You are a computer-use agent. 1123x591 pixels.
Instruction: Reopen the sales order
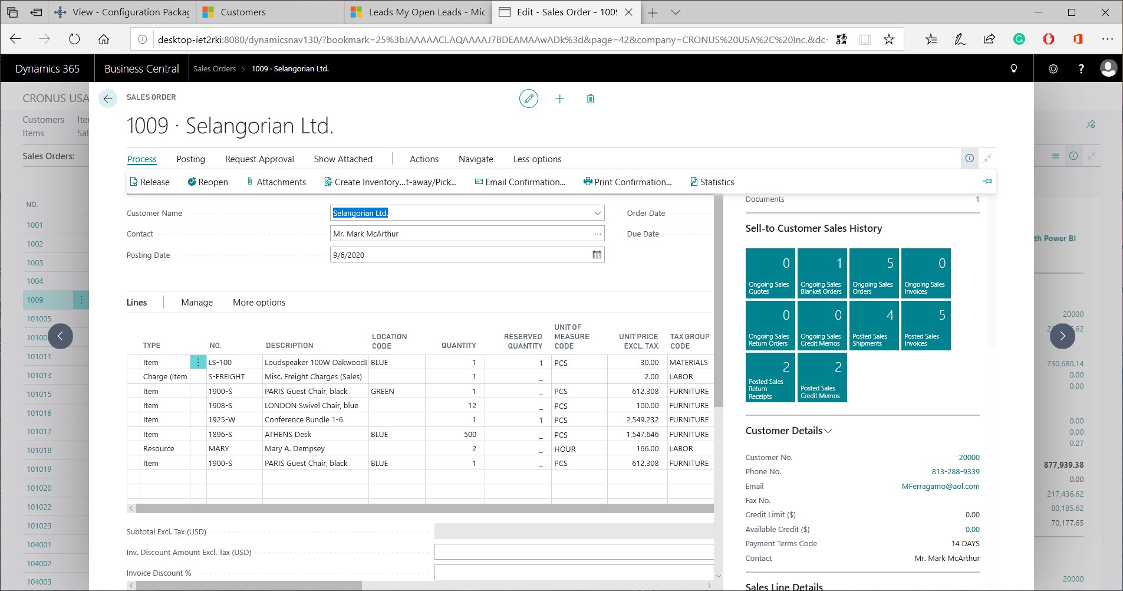(x=208, y=182)
